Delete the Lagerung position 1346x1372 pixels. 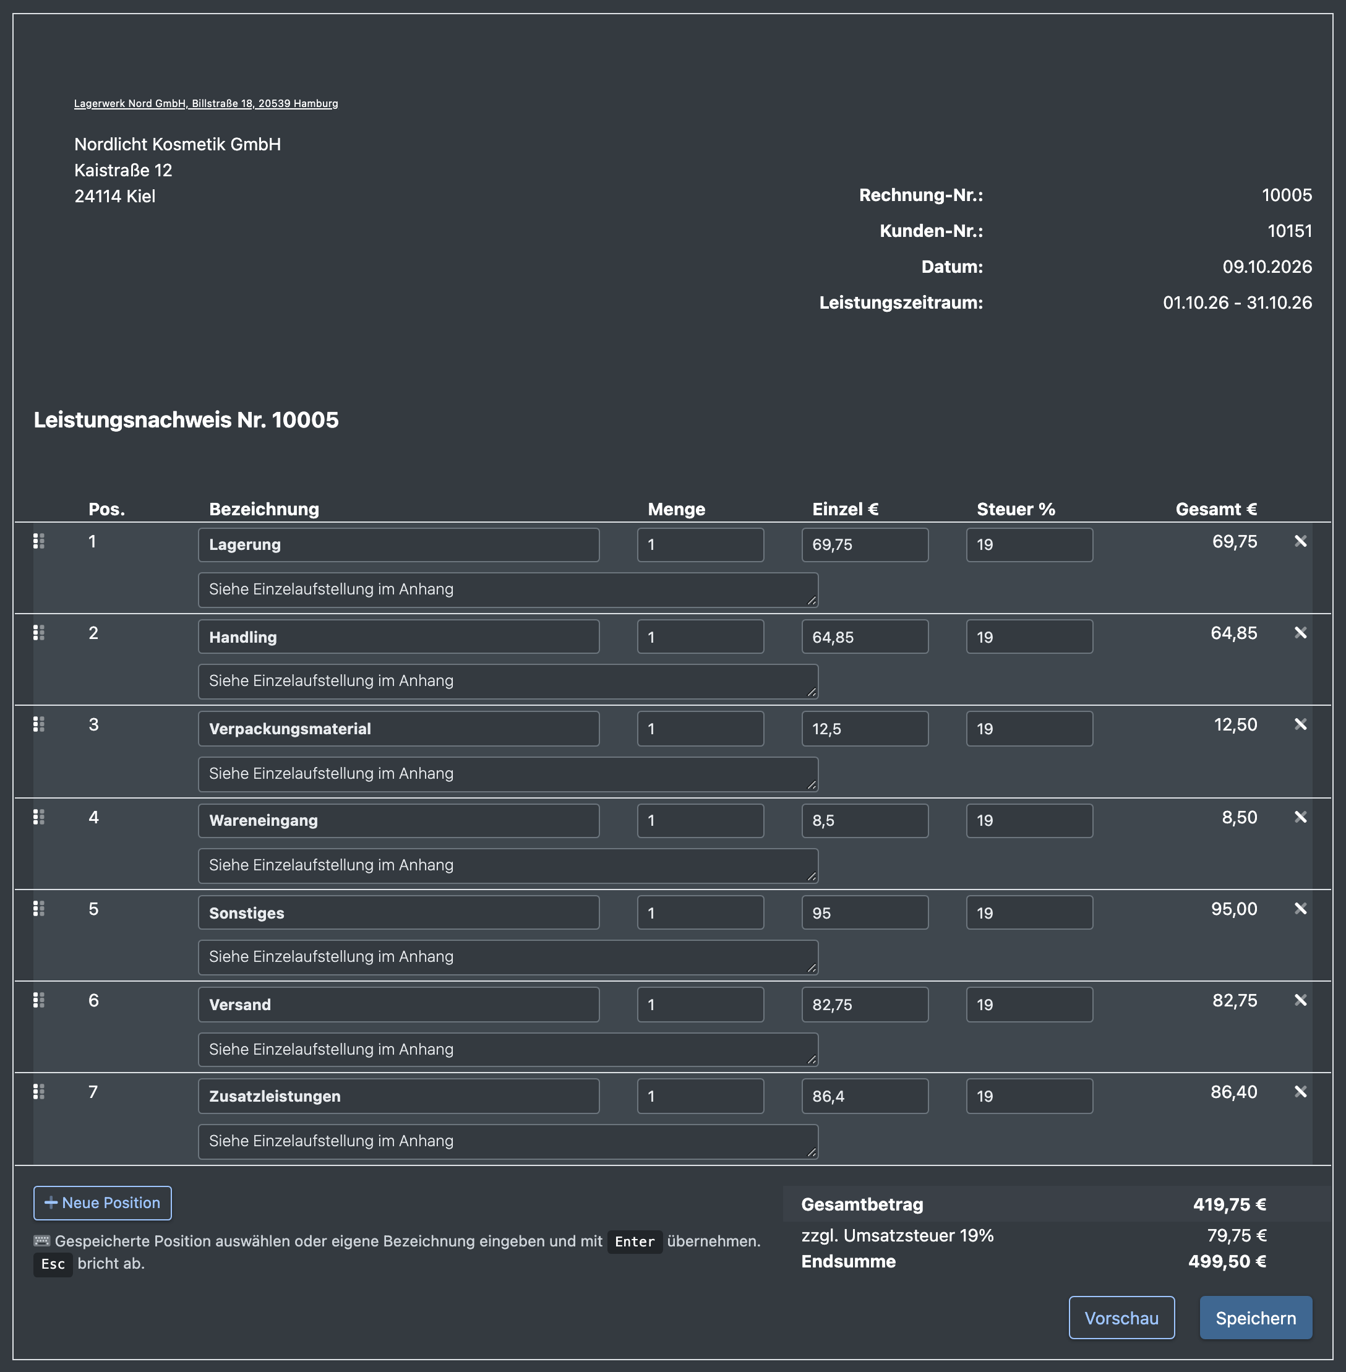click(1300, 541)
